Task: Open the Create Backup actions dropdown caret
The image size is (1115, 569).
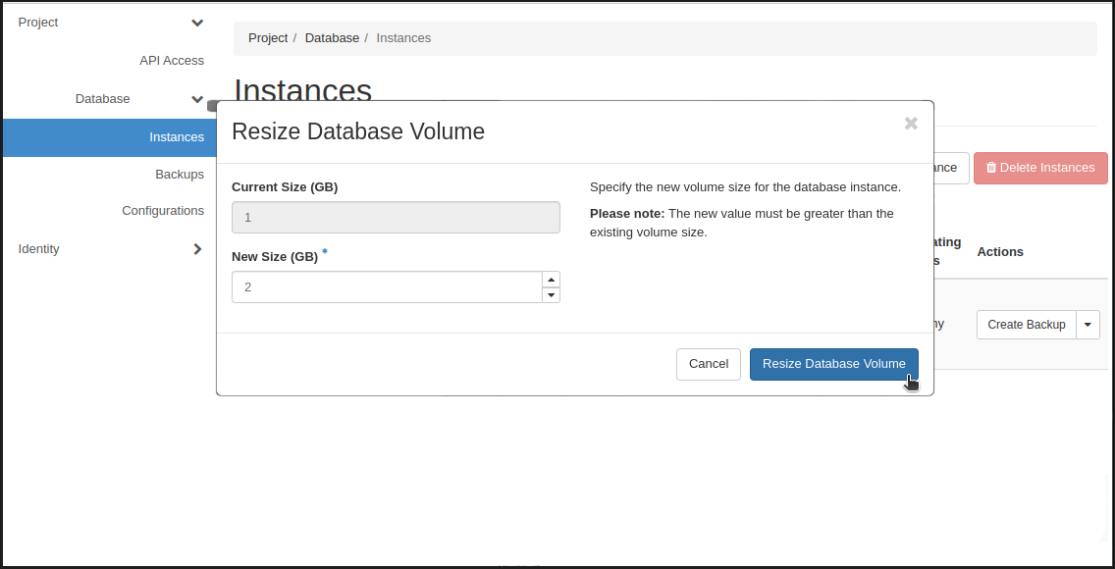Action: click(x=1088, y=324)
